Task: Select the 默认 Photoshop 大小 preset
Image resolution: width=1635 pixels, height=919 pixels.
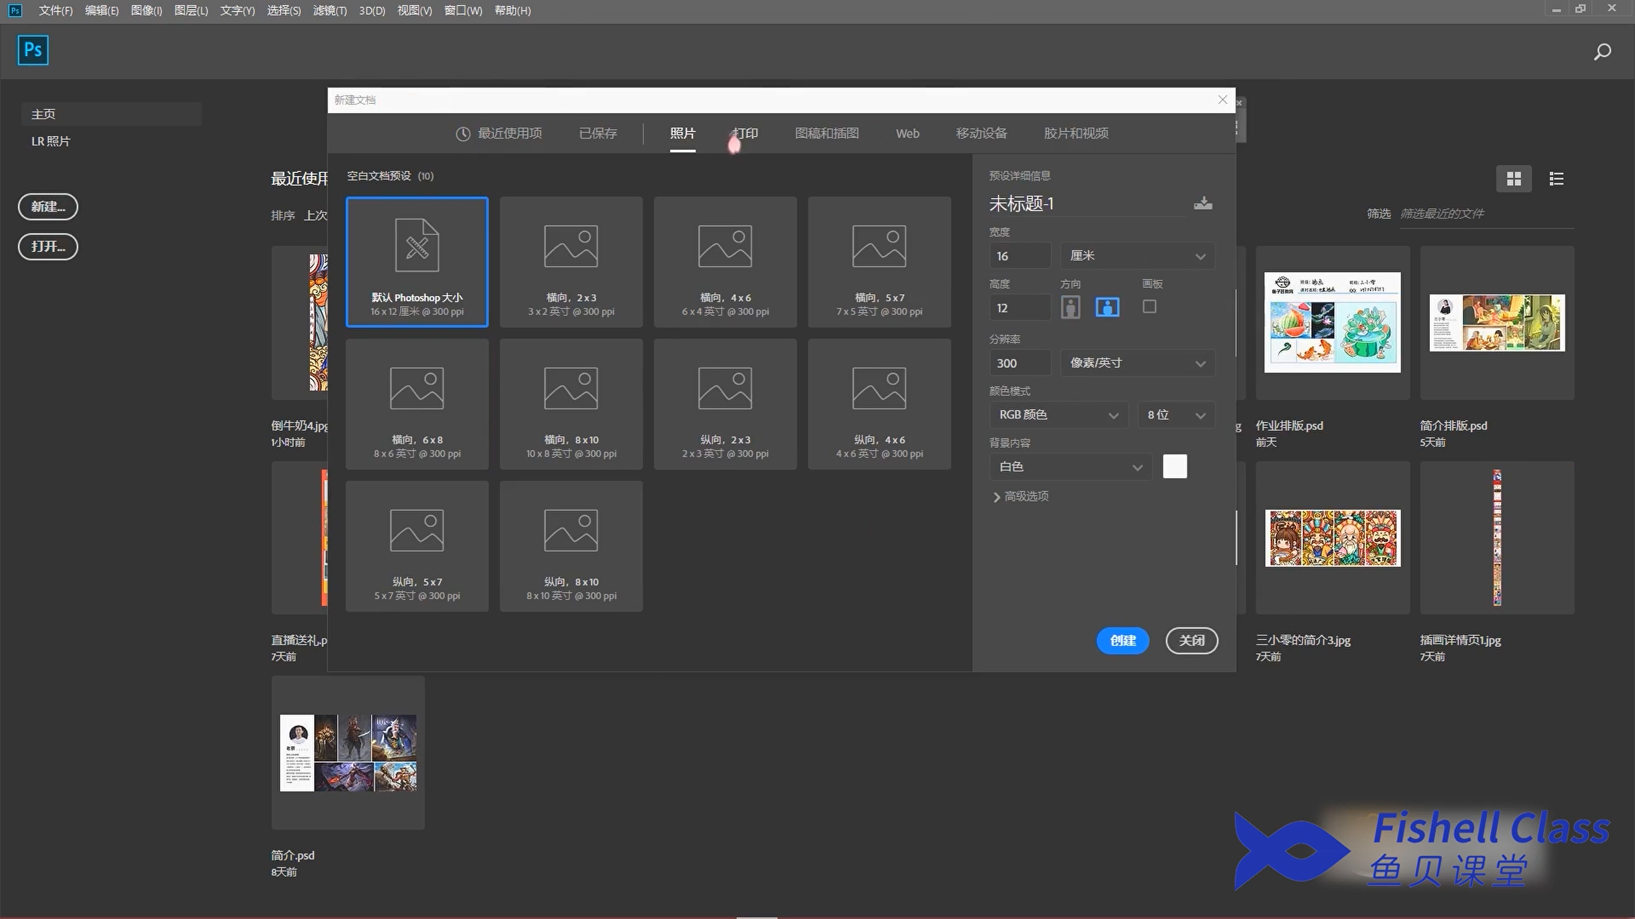Action: click(x=417, y=262)
